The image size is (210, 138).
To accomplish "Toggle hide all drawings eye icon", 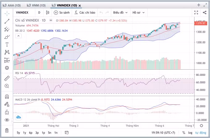I will (x=7, y=120).
